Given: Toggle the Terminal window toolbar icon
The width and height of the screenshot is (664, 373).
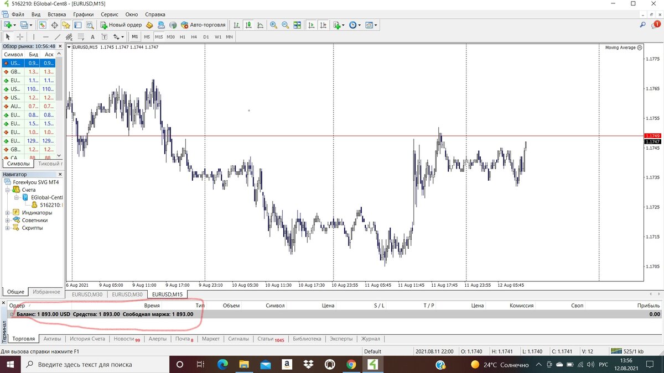Looking at the screenshot, I should (x=77, y=25).
